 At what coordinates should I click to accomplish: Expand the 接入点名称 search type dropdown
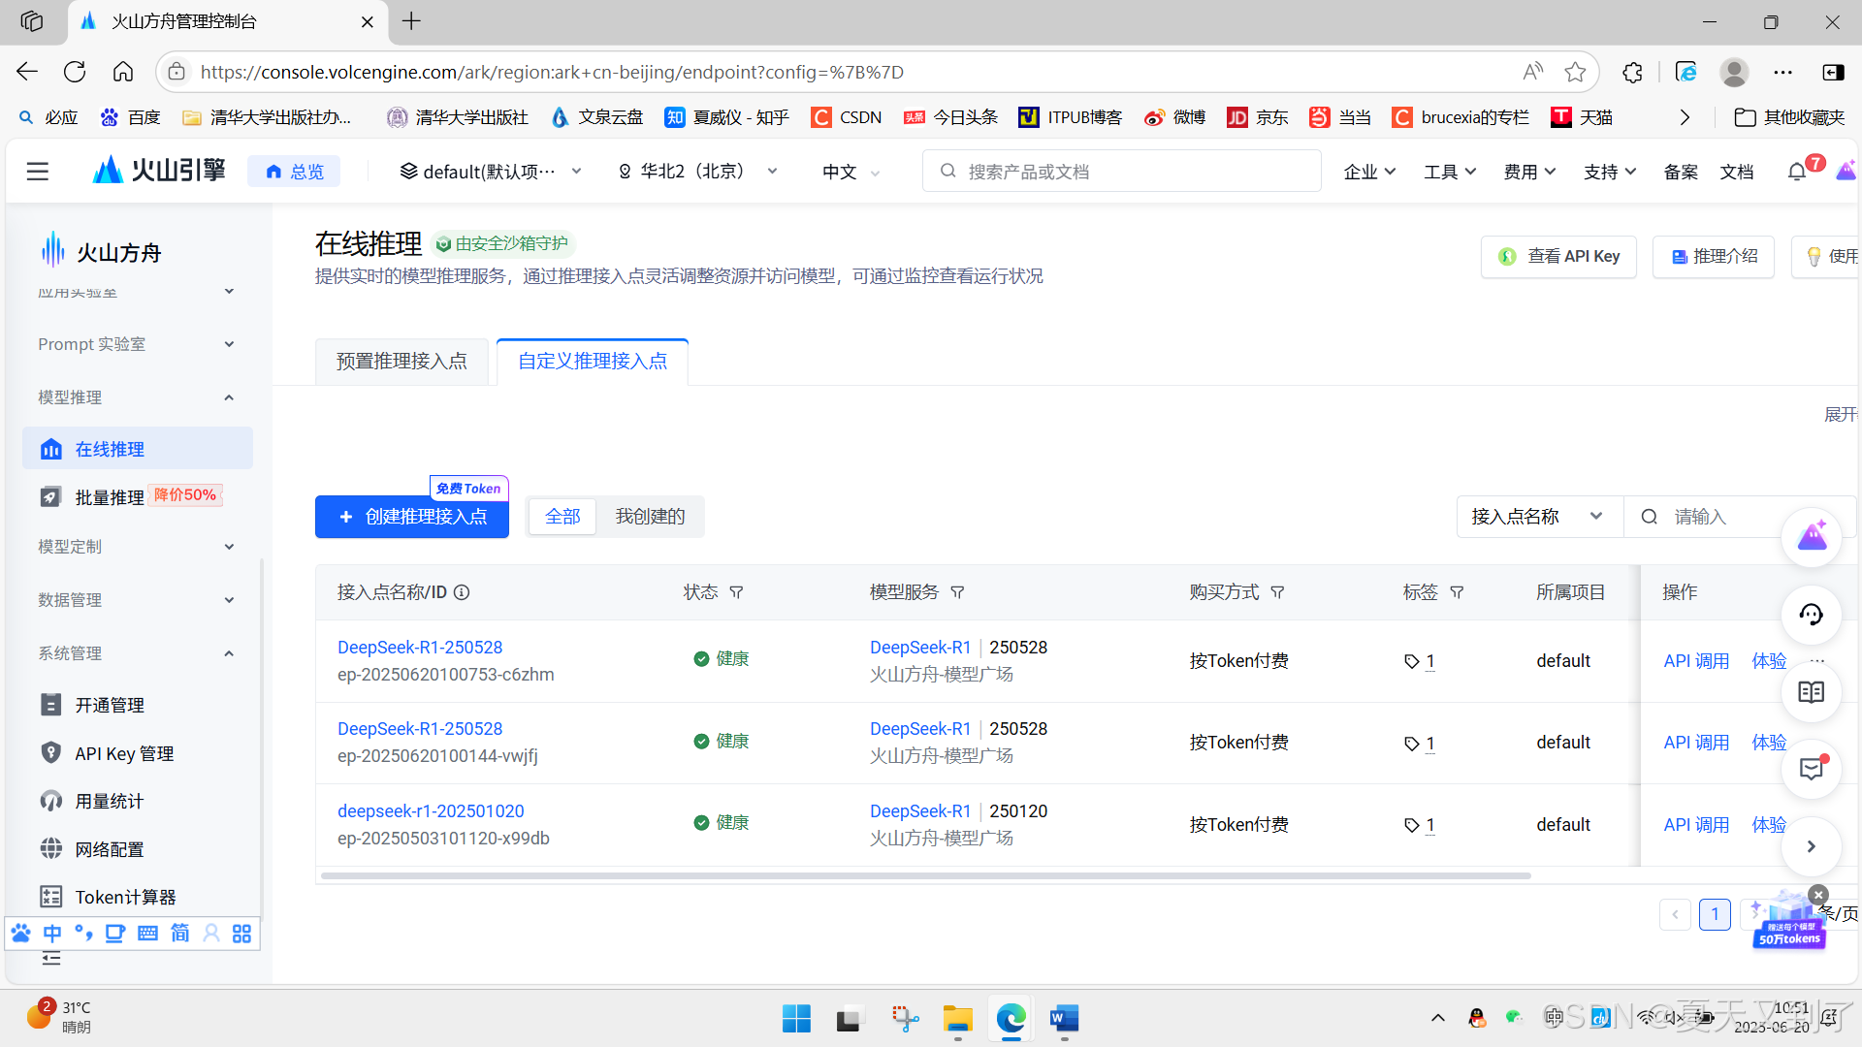click(1538, 517)
